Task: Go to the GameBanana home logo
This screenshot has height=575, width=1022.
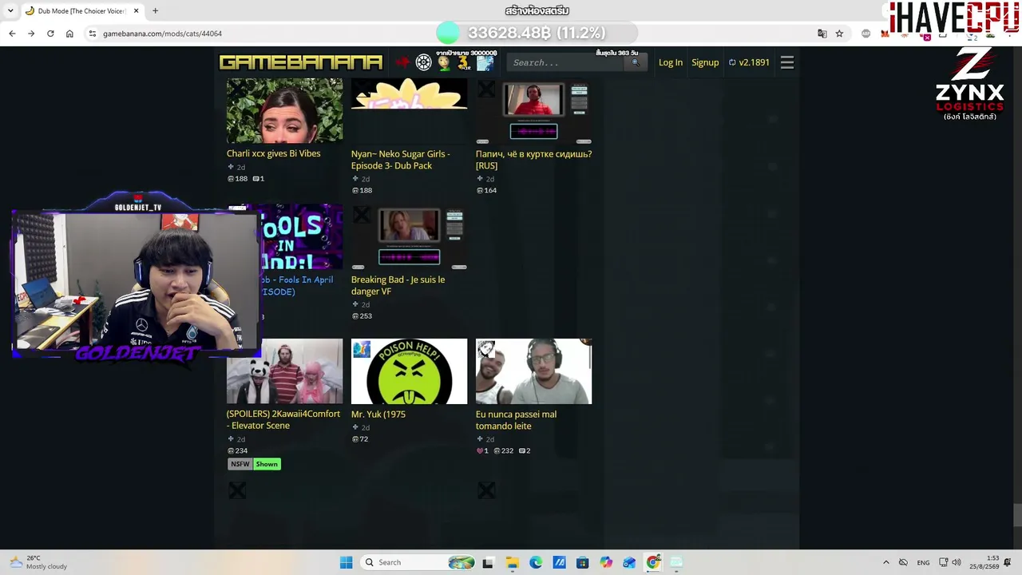Action: [x=301, y=62]
